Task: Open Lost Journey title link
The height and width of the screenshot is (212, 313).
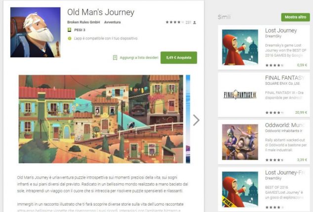Action: click(281, 31)
